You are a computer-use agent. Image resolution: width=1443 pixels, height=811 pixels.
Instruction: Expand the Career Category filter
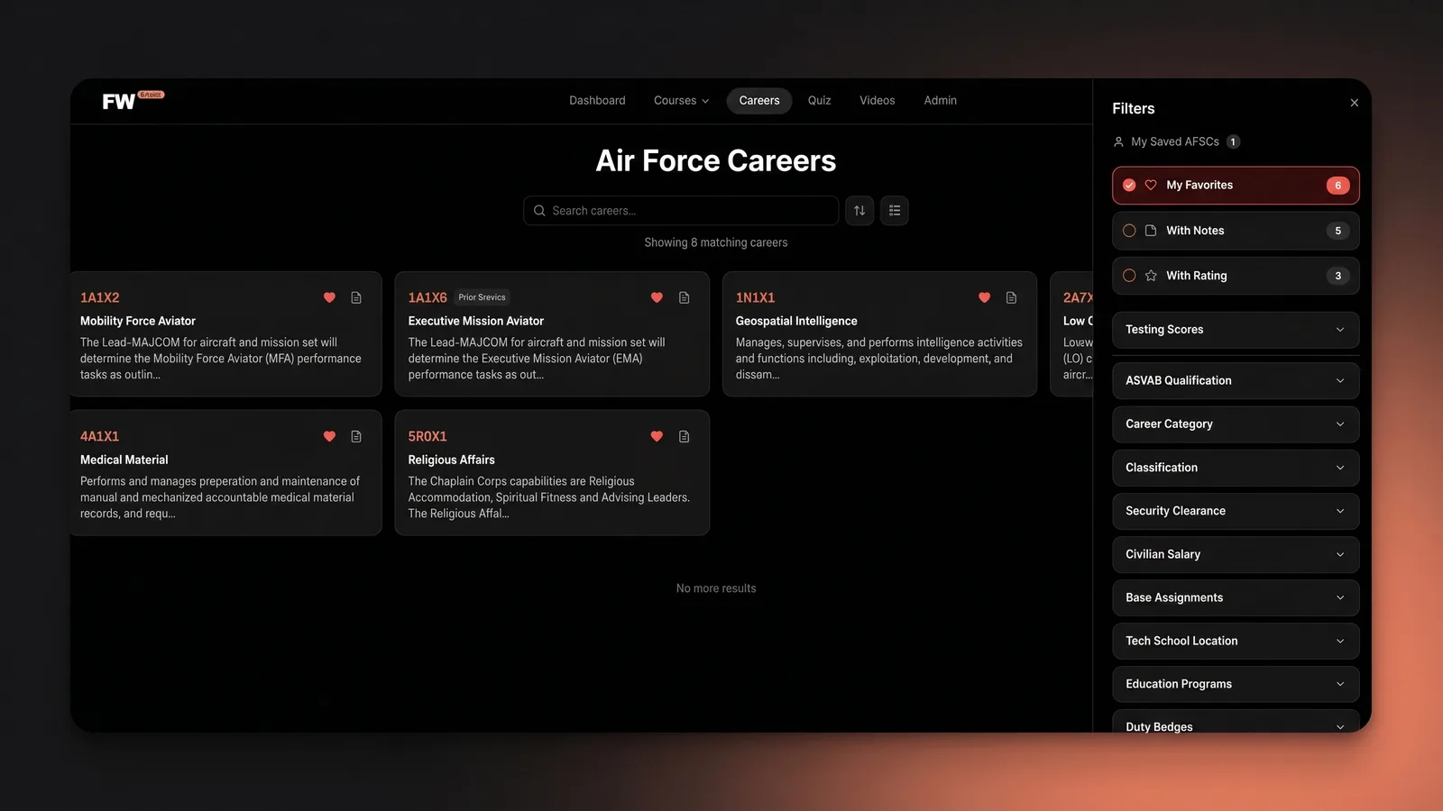[1236, 424]
